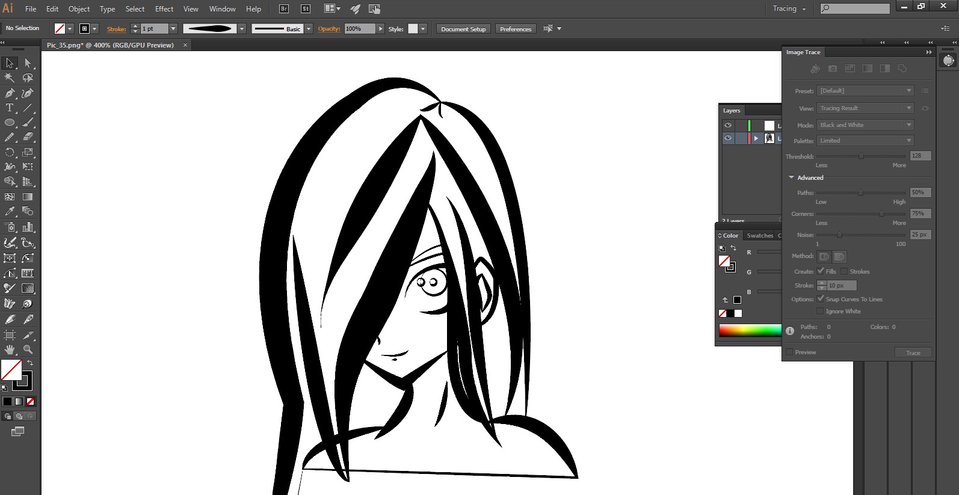Select the Direct Selection tool
The image size is (959, 495).
tap(28, 63)
